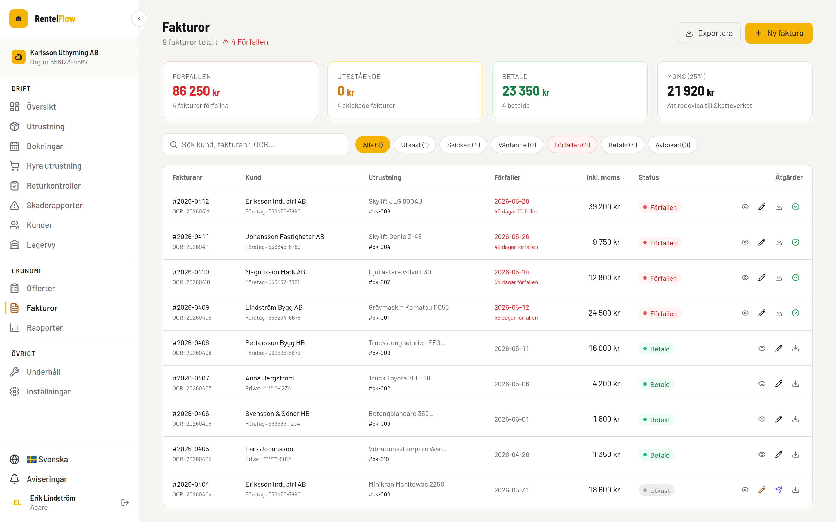The width and height of the screenshot is (836, 522).
Task: Open Hyra utrustning page
Action: pyautogui.click(x=69, y=166)
